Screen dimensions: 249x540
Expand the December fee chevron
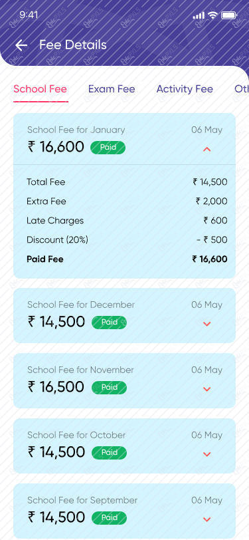pos(207,324)
